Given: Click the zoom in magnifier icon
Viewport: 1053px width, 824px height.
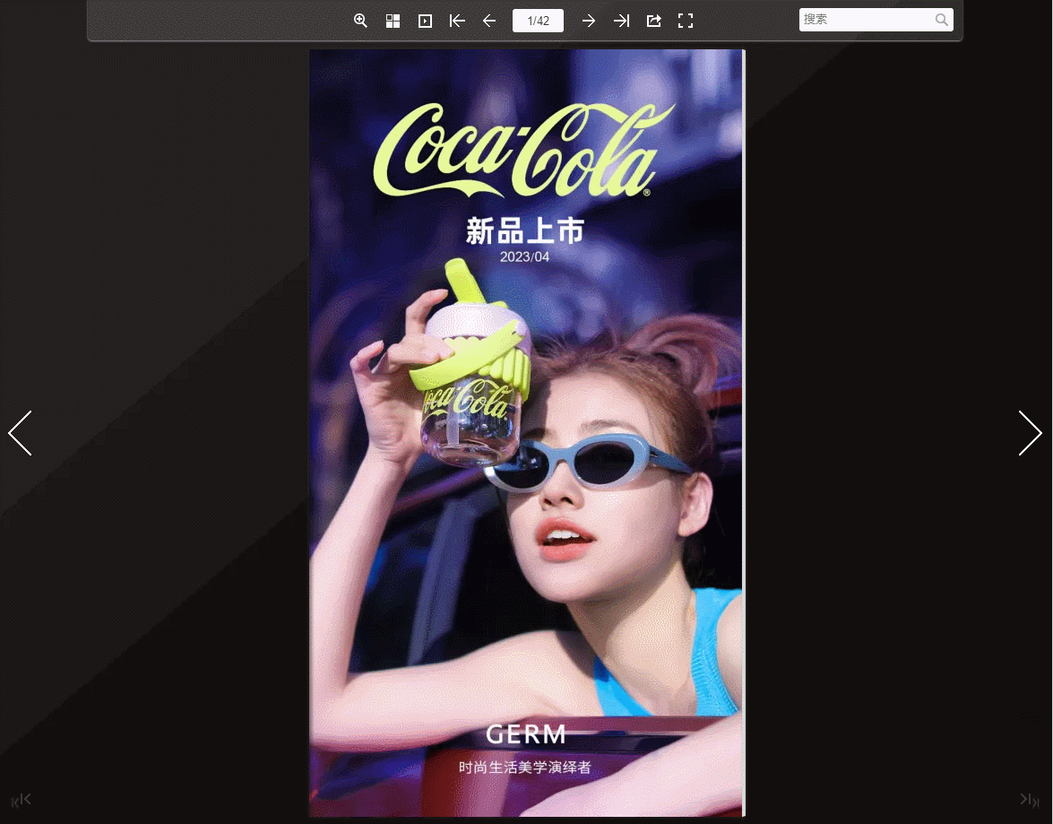Looking at the screenshot, I should pos(360,21).
